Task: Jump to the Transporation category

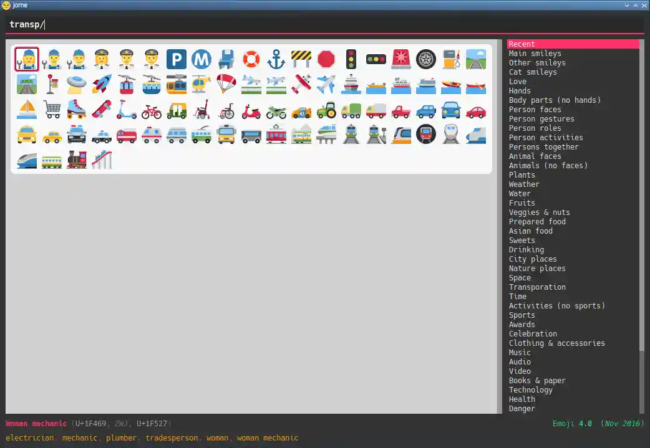Action: point(537,287)
